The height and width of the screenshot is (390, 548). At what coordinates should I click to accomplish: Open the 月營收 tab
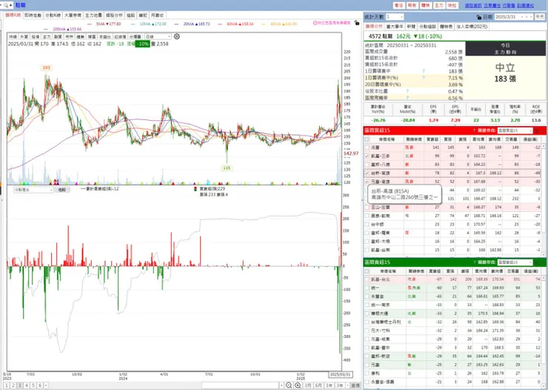point(157,16)
